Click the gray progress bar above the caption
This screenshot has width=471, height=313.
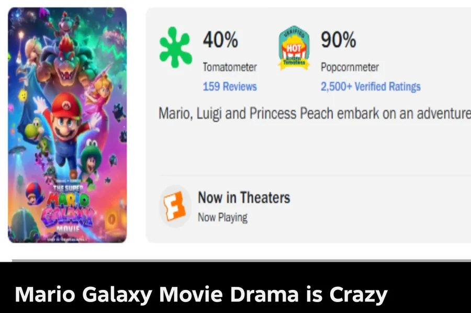pos(241,260)
